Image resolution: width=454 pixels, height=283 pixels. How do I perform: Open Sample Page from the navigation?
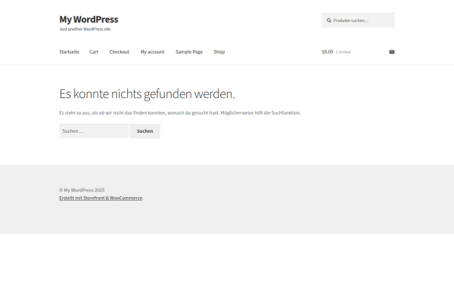[x=189, y=51]
